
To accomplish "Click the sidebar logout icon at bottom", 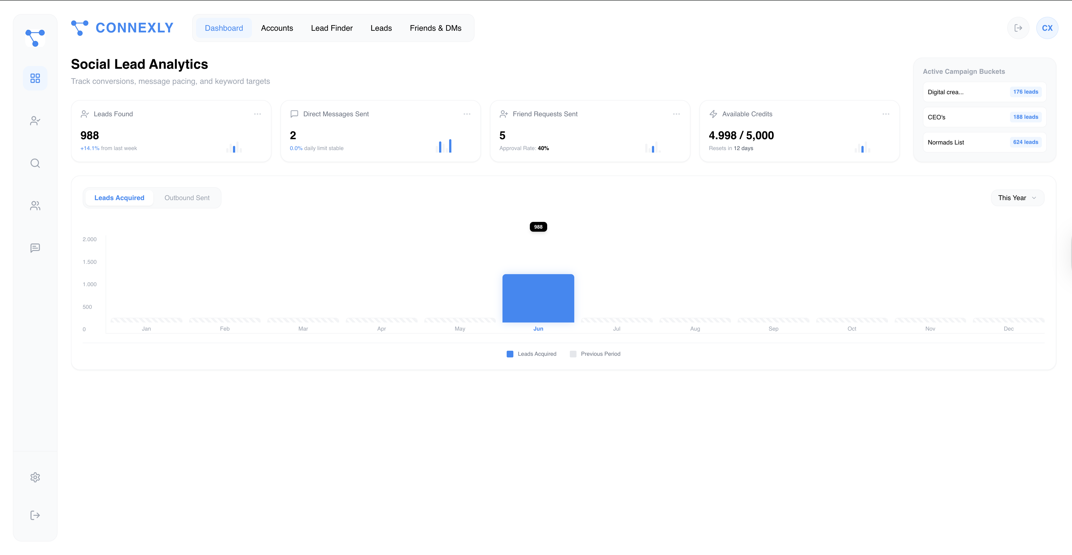I will pyautogui.click(x=35, y=515).
